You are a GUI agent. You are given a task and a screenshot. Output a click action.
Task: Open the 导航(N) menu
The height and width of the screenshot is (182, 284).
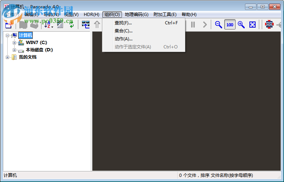(x=51, y=15)
